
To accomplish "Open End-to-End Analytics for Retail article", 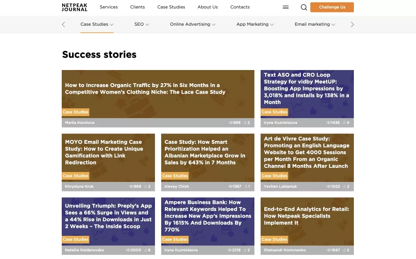I will pyautogui.click(x=307, y=216).
